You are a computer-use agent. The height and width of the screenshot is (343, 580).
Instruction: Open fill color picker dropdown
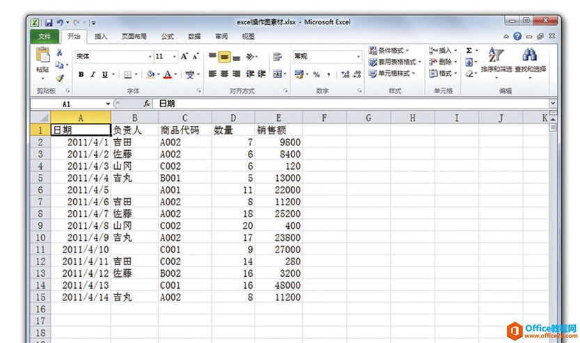point(158,74)
